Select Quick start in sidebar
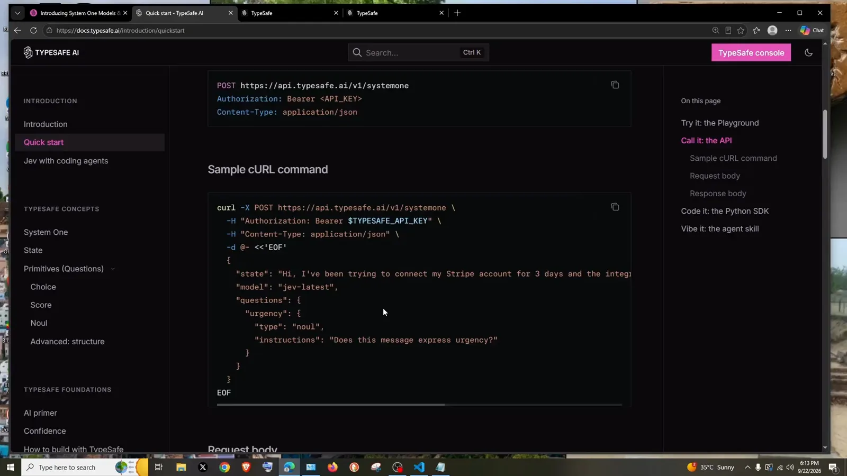847x476 pixels. coord(89,142)
